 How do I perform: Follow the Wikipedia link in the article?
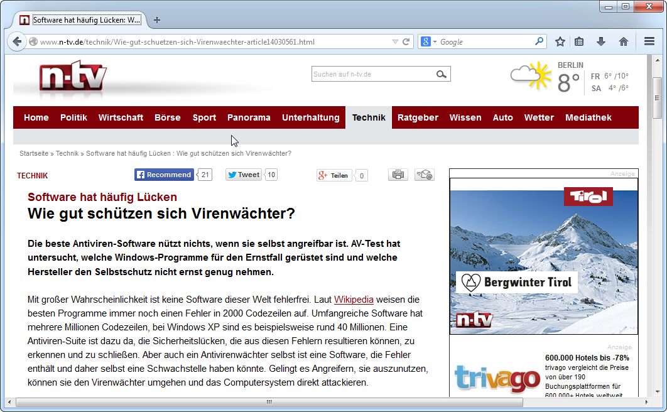[x=354, y=300]
